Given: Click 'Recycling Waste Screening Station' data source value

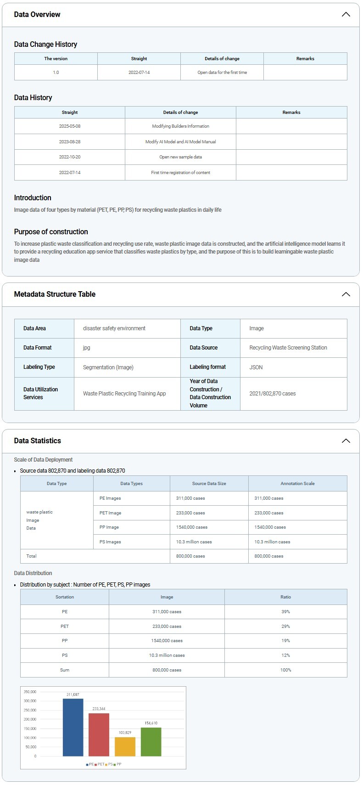Looking at the screenshot, I should 288,347.
